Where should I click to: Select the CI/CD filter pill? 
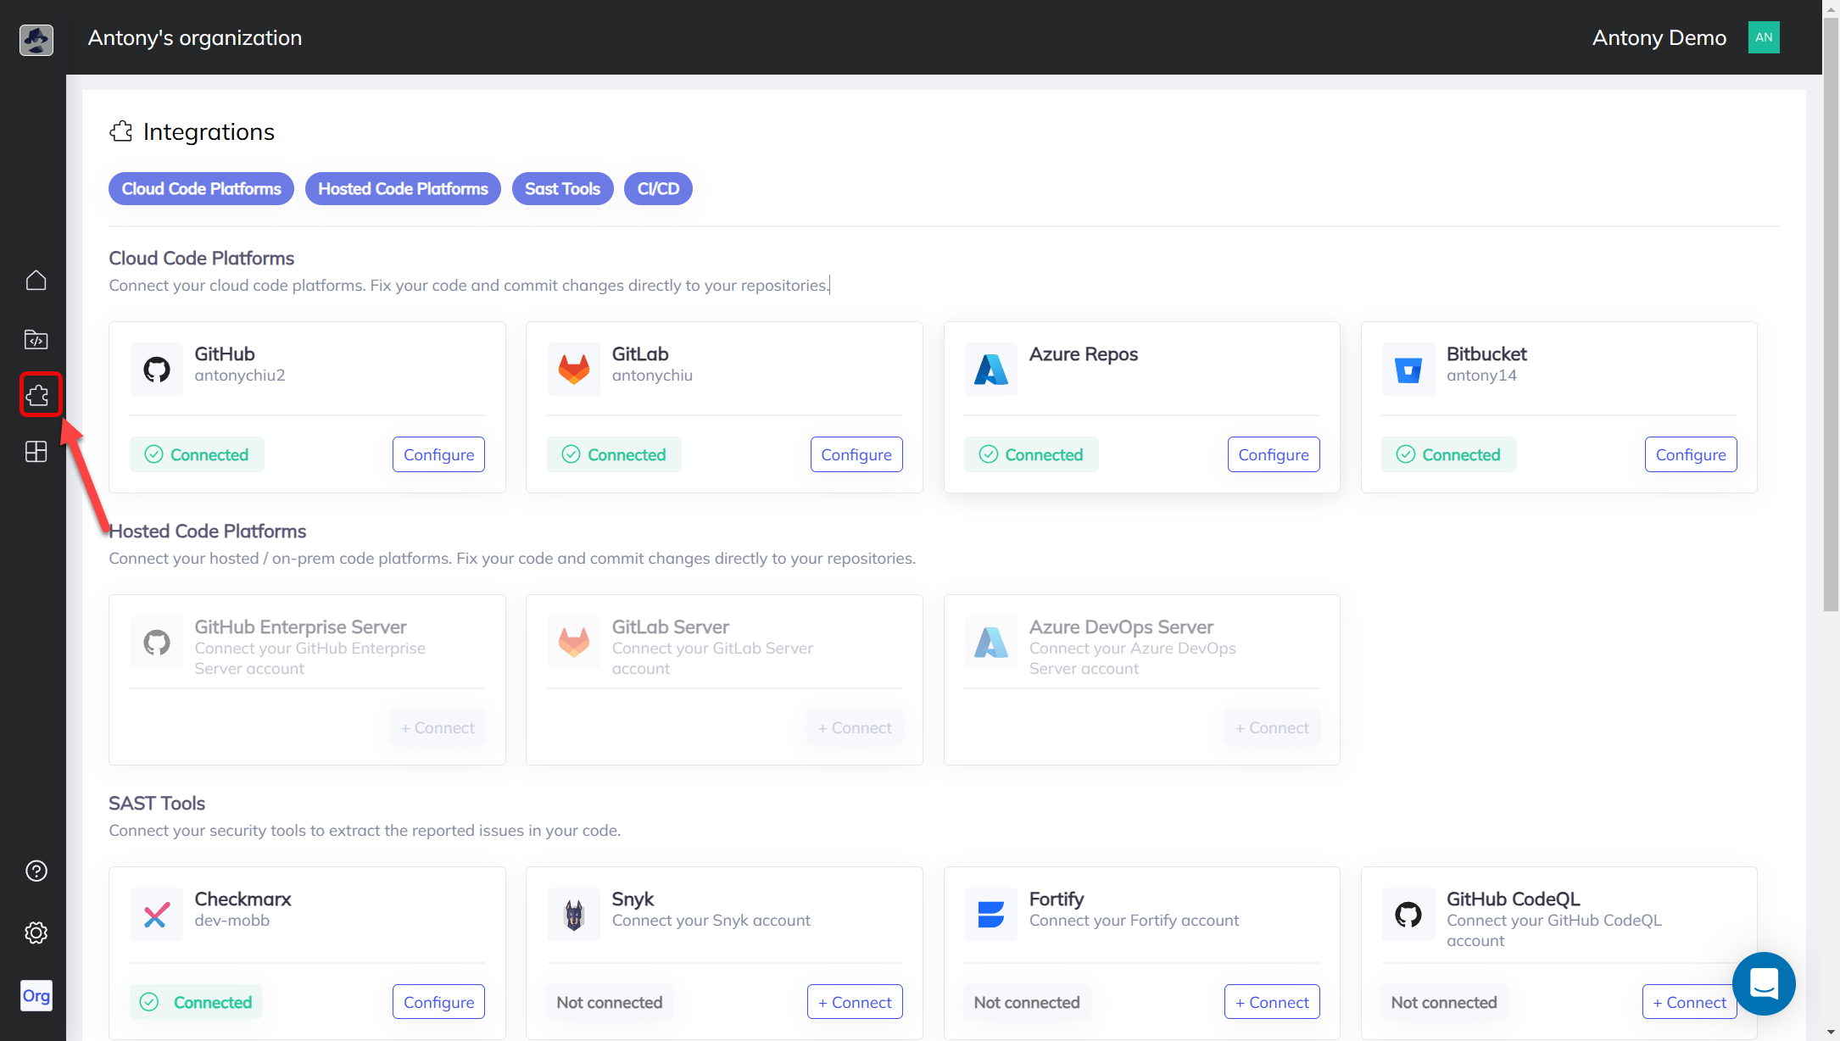pyautogui.click(x=658, y=188)
